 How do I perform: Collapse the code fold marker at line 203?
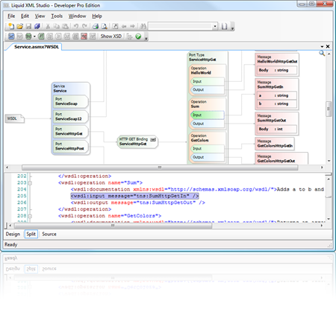click(30, 183)
